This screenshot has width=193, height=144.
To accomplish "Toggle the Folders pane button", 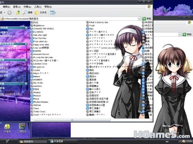I will pyautogui.click(x=41, y=13).
